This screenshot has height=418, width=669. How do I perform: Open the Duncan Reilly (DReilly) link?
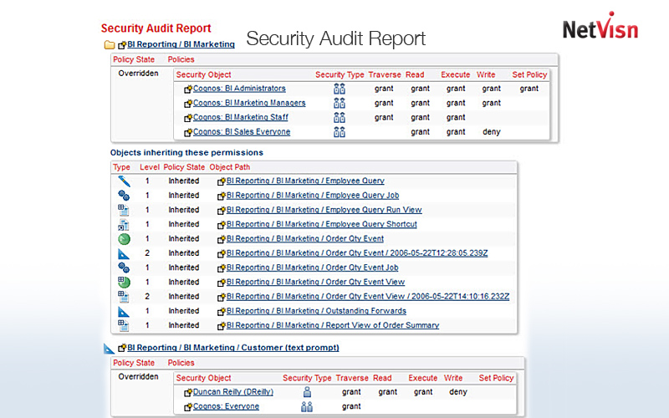233,392
